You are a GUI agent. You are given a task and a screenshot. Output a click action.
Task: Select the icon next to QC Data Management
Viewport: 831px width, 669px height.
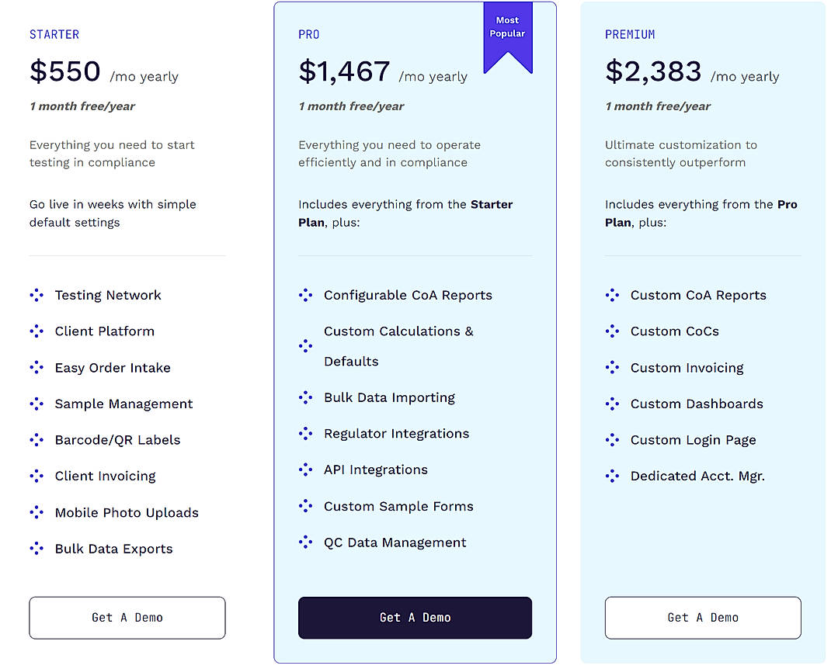click(305, 542)
